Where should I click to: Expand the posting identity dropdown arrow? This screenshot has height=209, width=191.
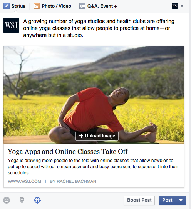click(182, 6)
